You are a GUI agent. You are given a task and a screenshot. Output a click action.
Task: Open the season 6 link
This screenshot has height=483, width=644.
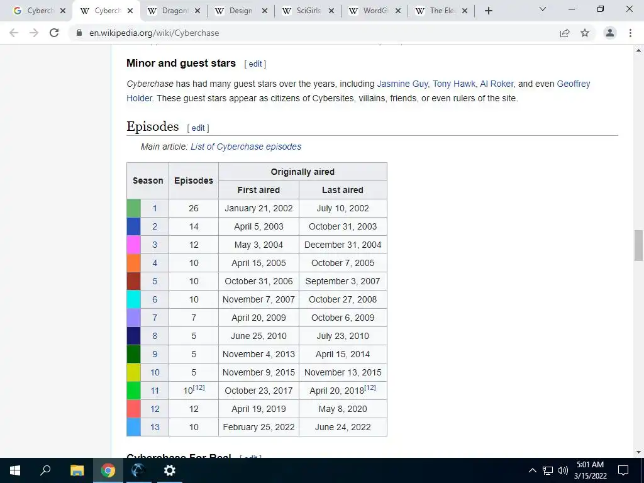click(155, 299)
